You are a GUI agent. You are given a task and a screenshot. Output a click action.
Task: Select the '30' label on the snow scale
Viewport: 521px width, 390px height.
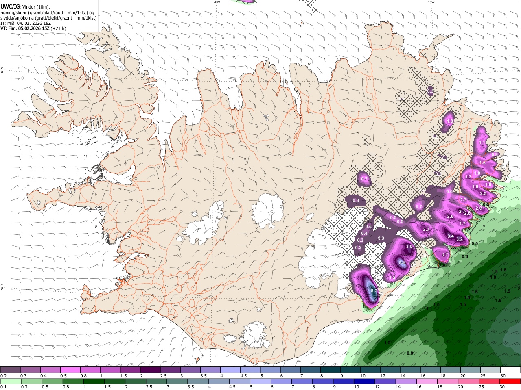503,376
